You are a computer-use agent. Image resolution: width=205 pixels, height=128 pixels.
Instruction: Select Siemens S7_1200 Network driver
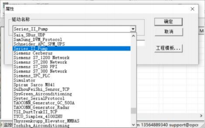(x=72, y=58)
